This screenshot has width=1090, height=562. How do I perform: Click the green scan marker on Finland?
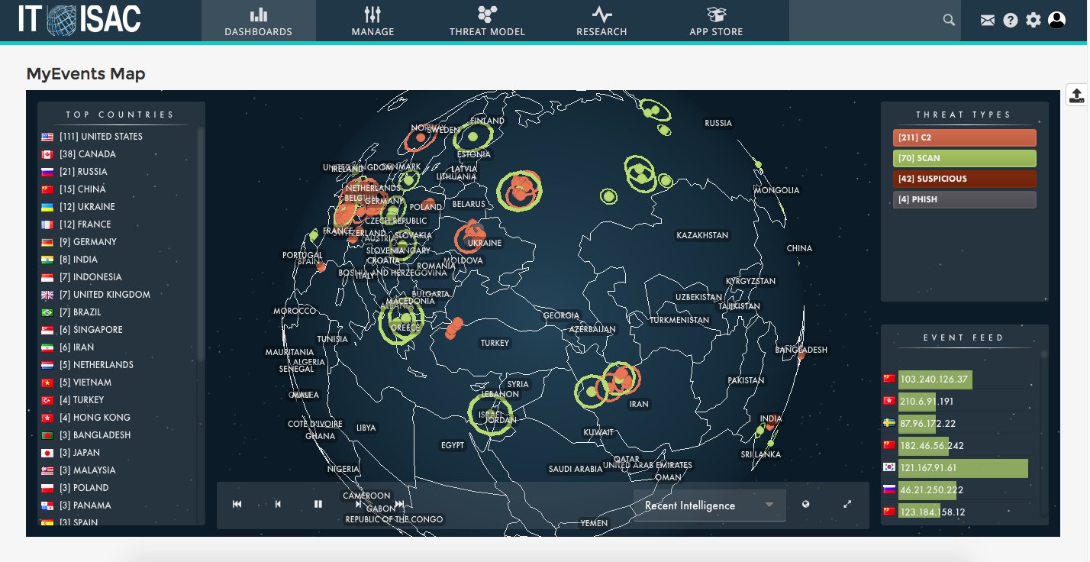[473, 137]
